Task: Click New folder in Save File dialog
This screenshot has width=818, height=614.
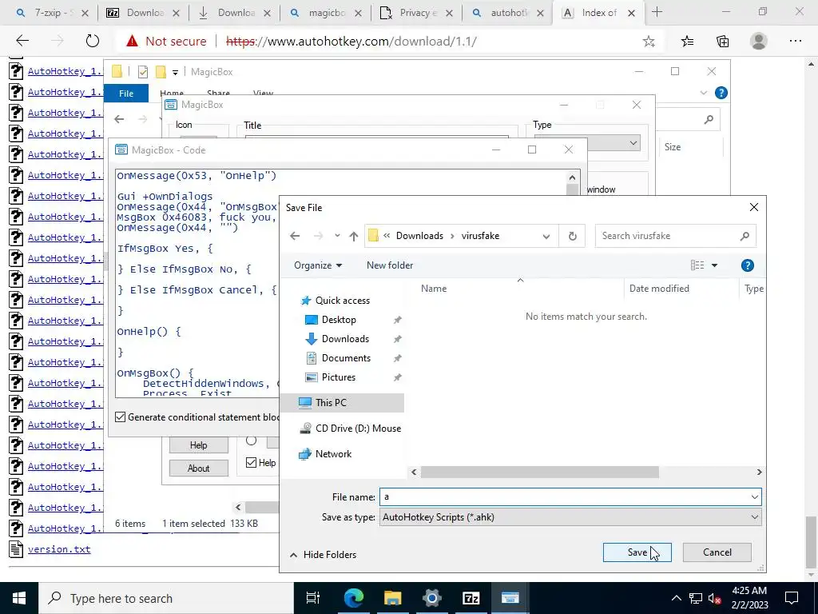Action: pyautogui.click(x=390, y=265)
